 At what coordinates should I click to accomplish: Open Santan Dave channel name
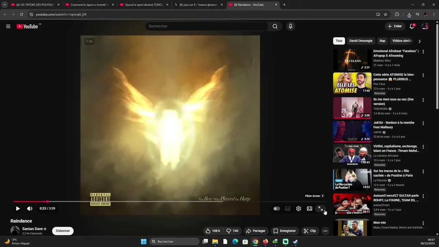pyautogui.click(x=33, y=229)
